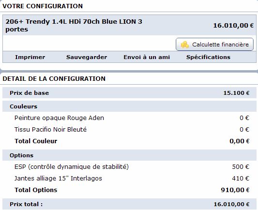Open the Spécifications link
This screenshot has height=210, width=258.
208,57
